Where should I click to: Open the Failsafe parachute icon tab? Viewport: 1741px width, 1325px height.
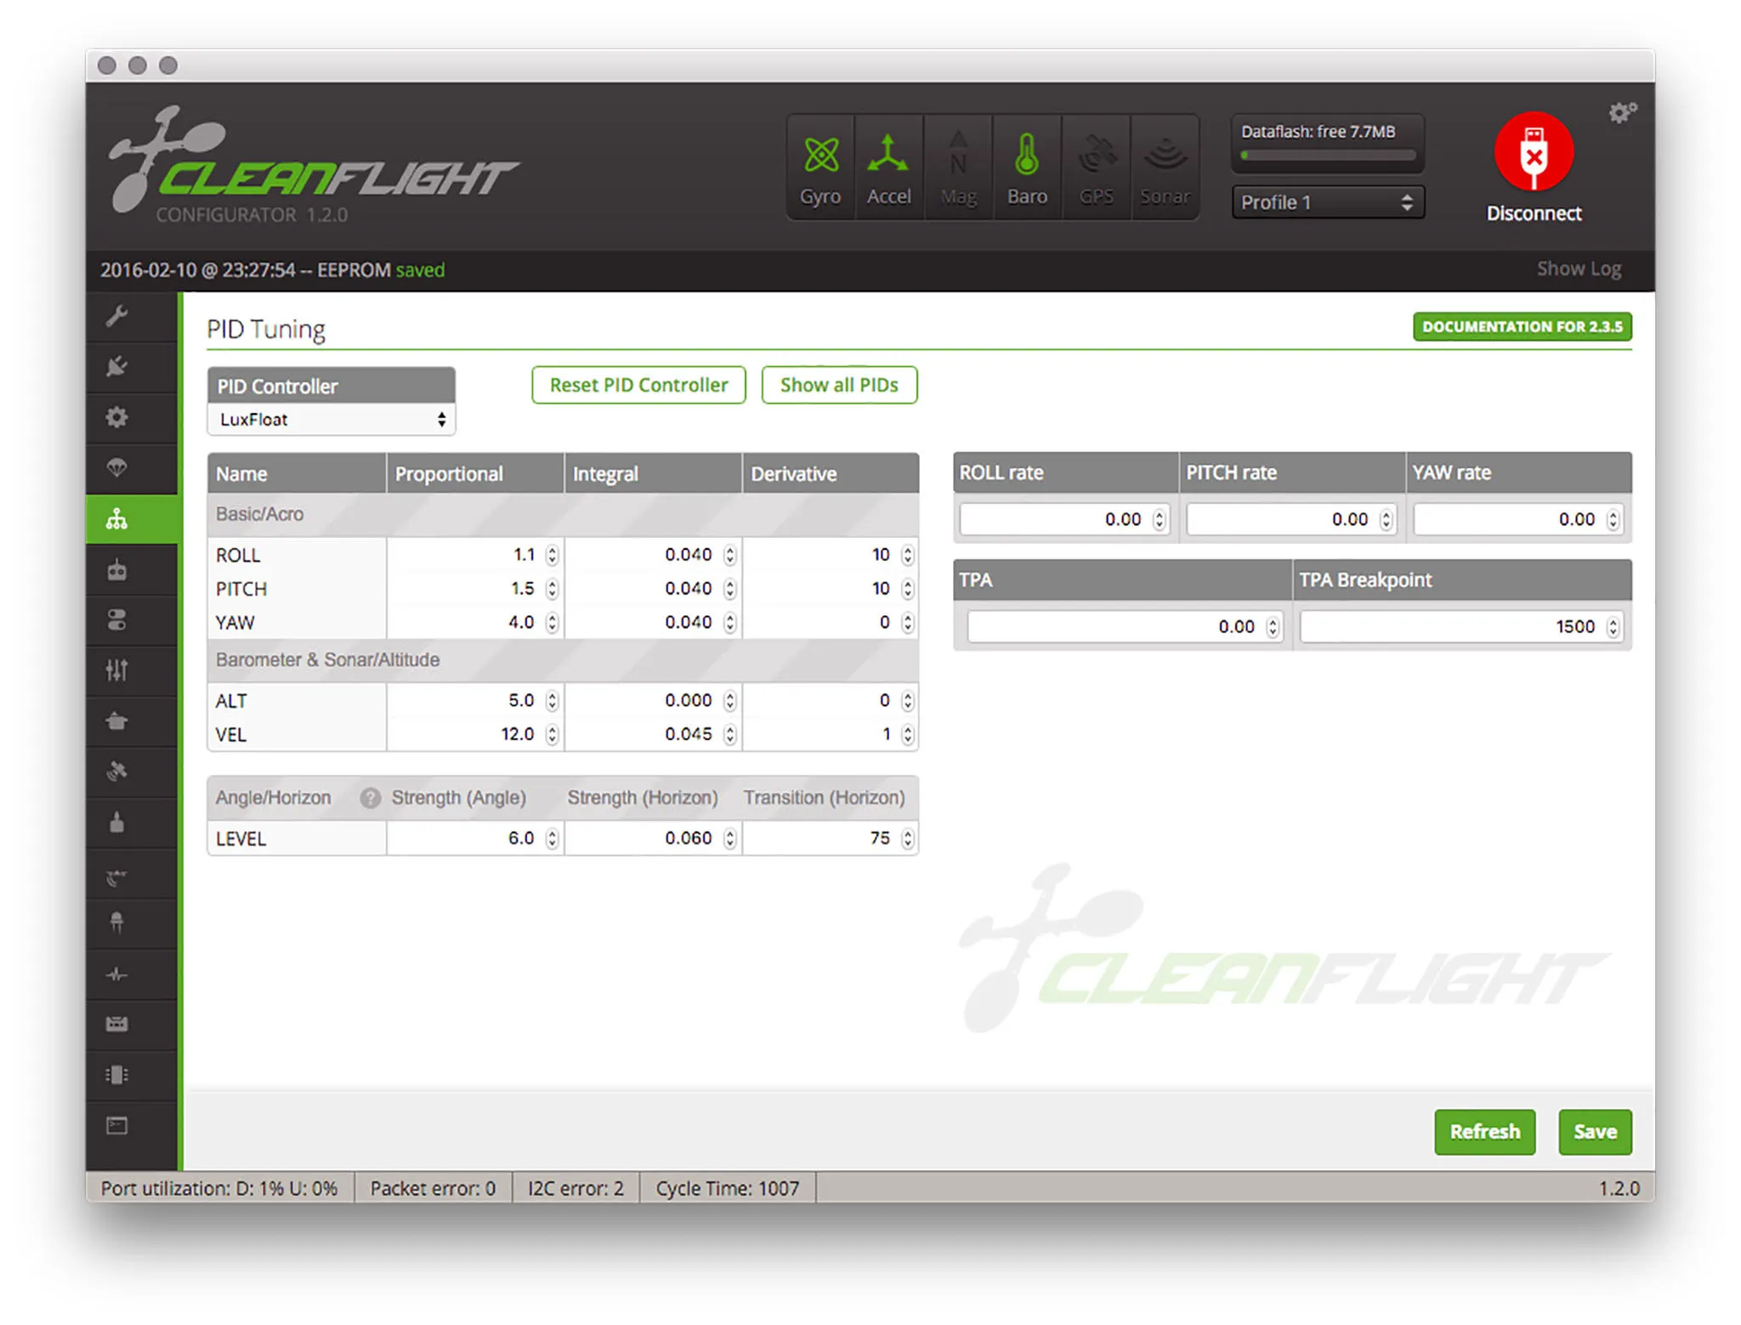116,467
